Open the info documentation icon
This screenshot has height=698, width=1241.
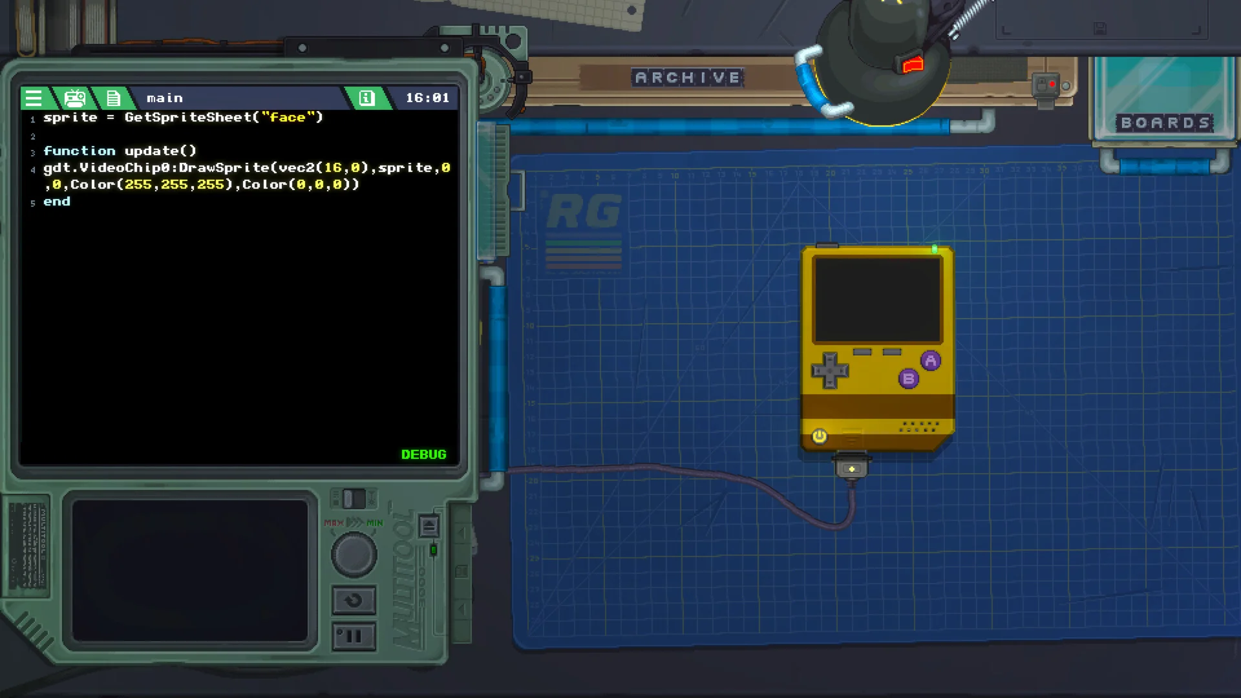pos(366,98)
